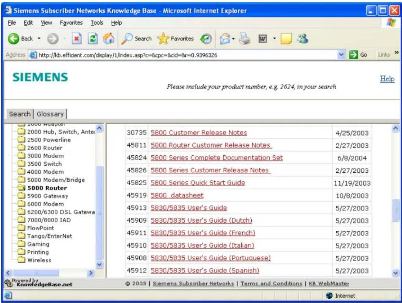Screen dimensions: 402x303
Task: Open the Word edit dropdown arrow
Action: (x=274, y=39)
